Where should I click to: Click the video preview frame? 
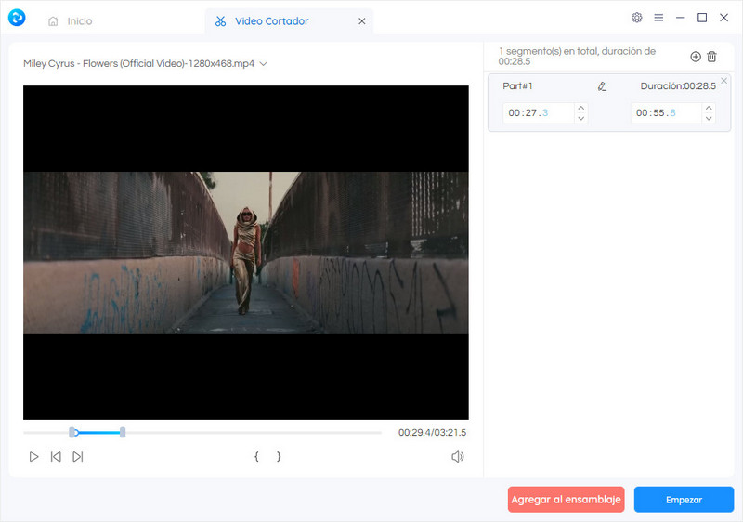[x=246, y=253]
